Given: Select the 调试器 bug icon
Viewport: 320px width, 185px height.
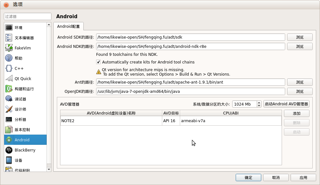Looking at the screenshot, I should pos(9,99).
